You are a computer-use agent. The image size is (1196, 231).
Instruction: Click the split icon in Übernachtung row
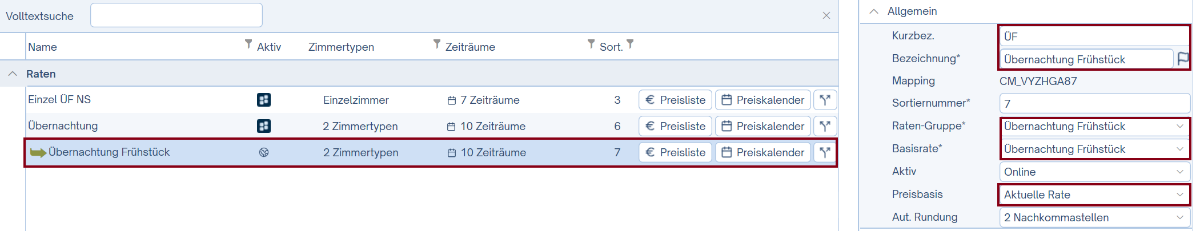tap(825, 126)
